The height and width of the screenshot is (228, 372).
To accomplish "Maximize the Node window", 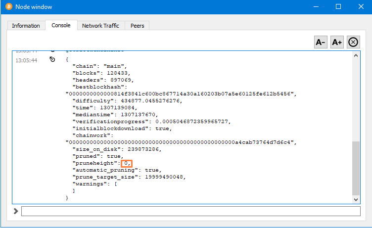I will 338,6.
